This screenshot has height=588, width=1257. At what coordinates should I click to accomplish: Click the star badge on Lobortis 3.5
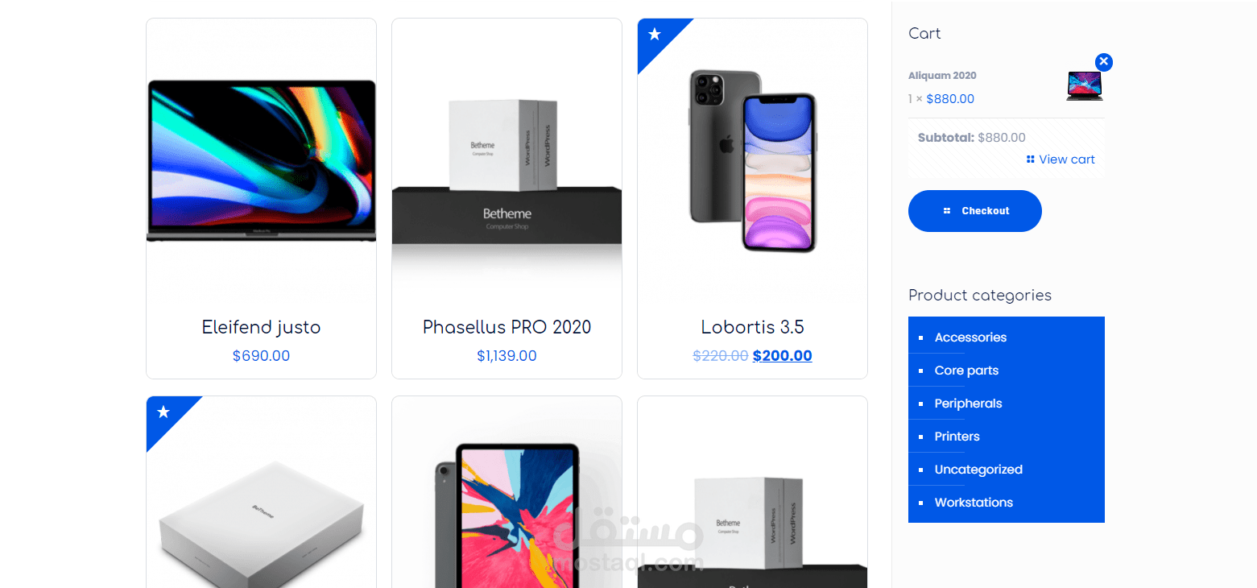(x=655, y=35)
